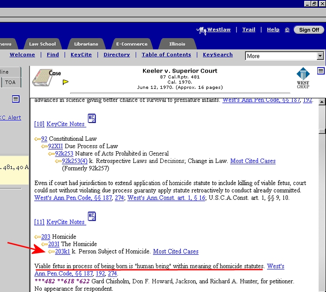Open West's Ann.Const. art. 1, § 16 link
This screenshot has width=326, height=292.
point(166,198)
